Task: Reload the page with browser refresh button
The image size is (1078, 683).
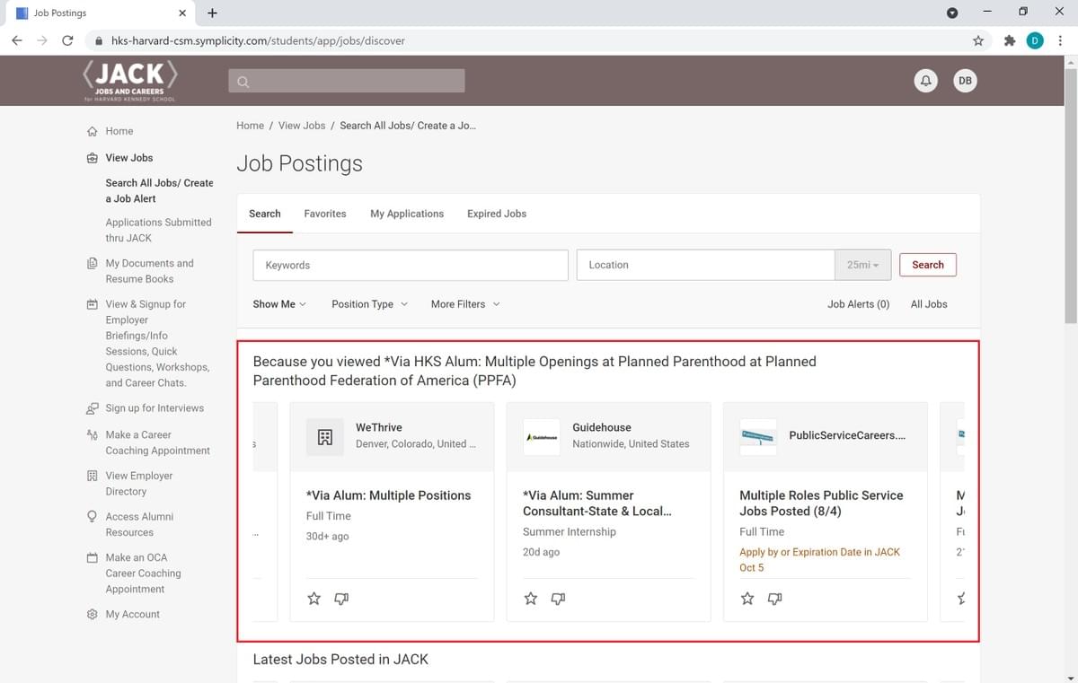Action: pyautogui.click(x=67, y=40)
